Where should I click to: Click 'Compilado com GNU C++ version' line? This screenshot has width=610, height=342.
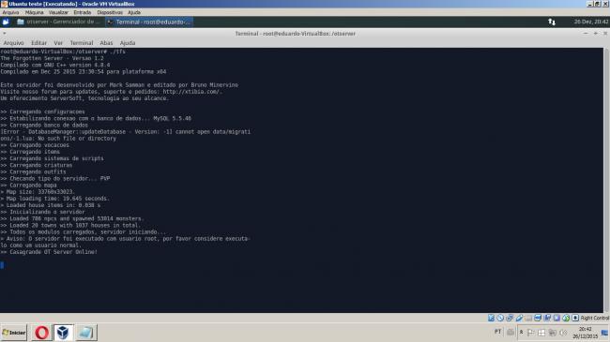point(54,65)
